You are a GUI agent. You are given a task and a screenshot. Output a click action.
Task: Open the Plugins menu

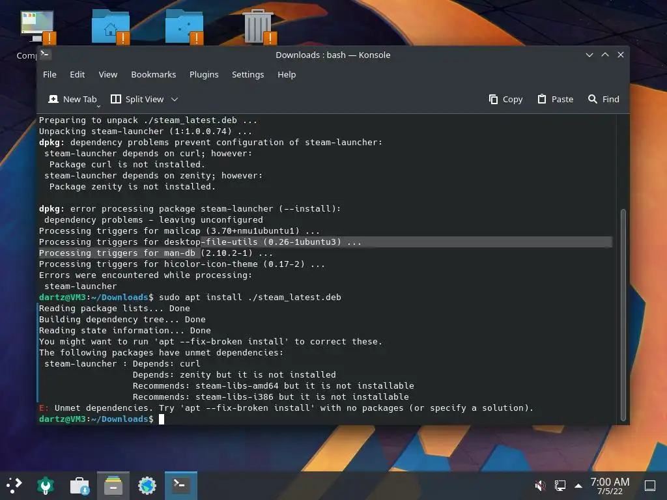(204, 74)
